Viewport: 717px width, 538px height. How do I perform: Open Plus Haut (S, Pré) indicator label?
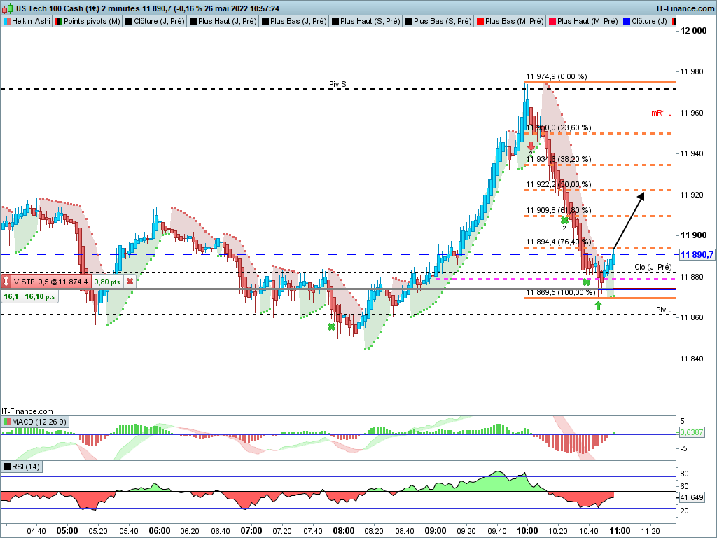370,21
